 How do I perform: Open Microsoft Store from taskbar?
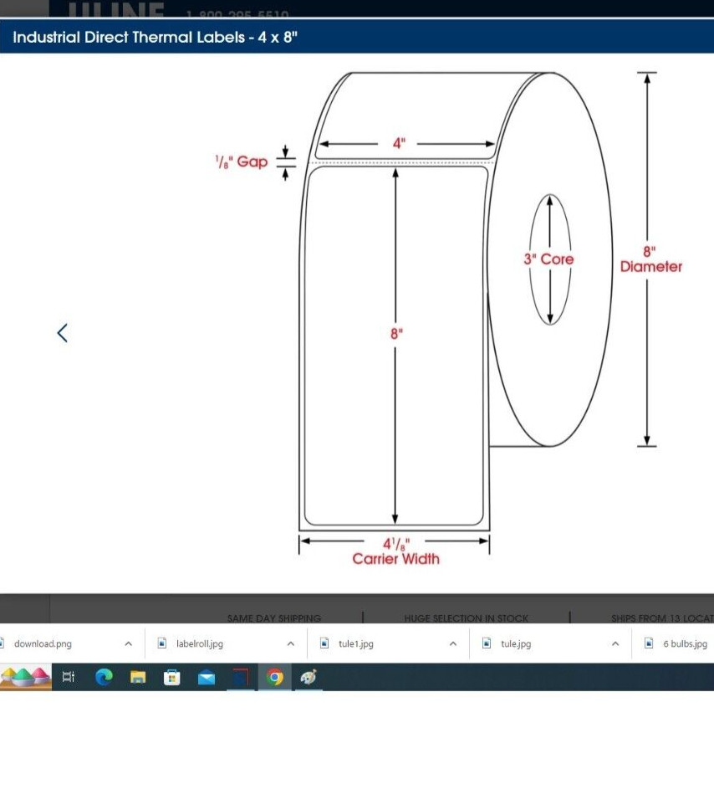172,677
